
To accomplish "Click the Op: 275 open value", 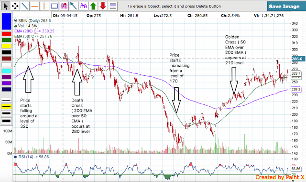I will [94, 16].
